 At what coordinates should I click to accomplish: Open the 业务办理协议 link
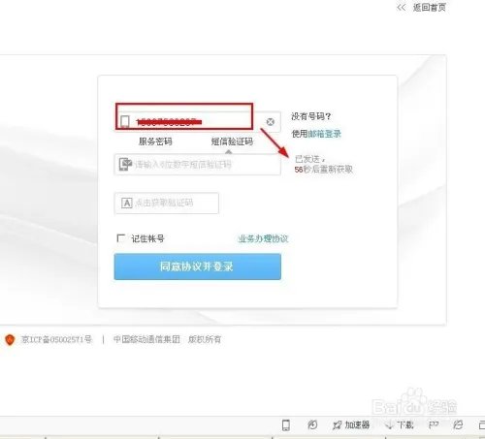[263, 238]
